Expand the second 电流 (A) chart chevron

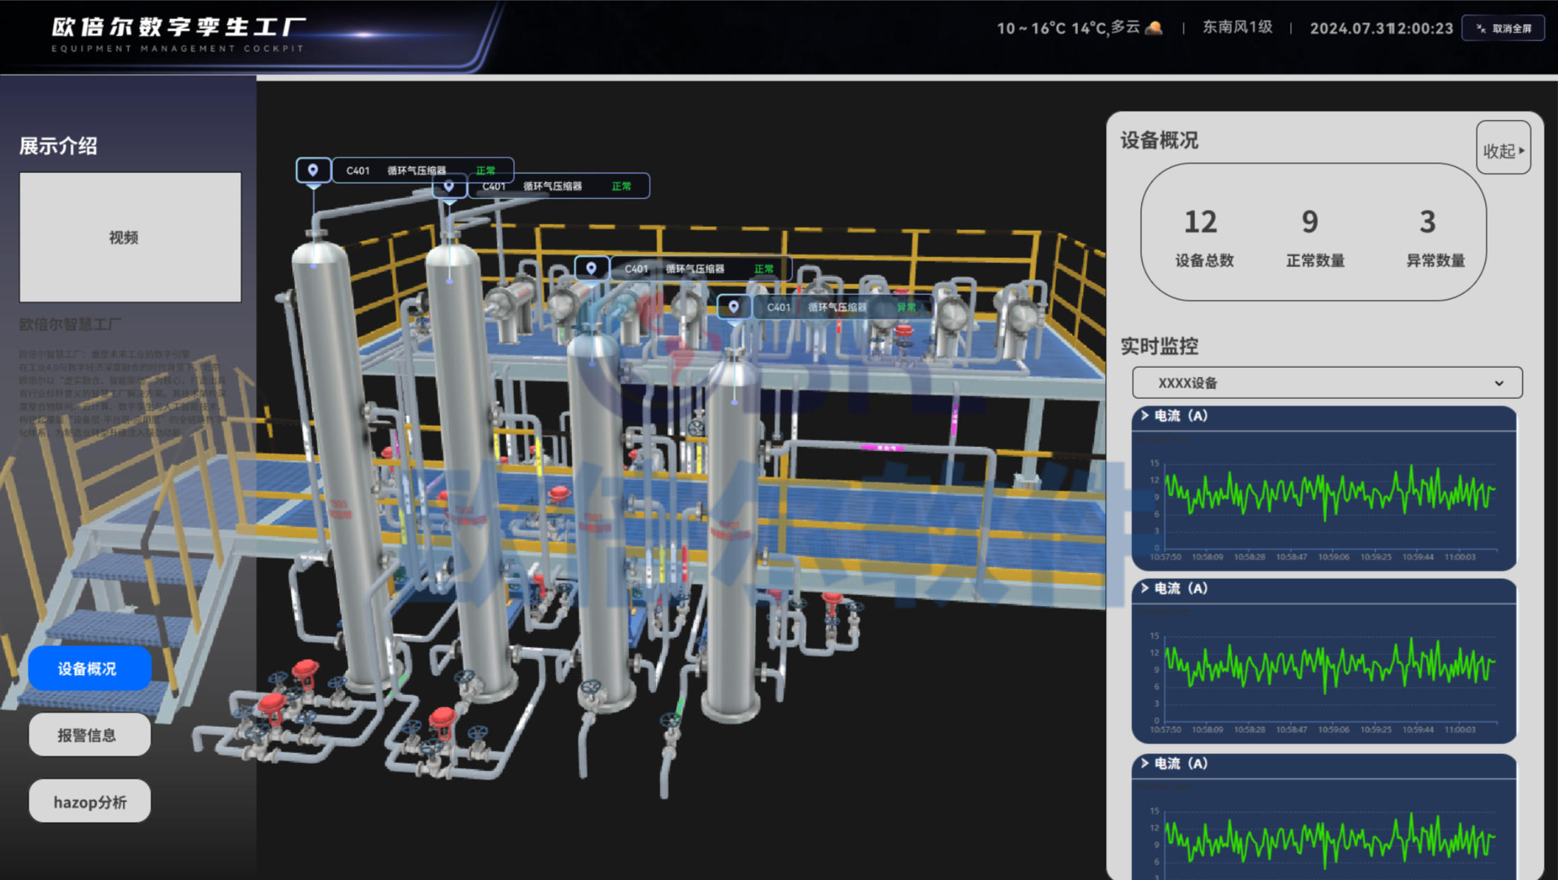pyautogui.click(x=1144, y=588)
